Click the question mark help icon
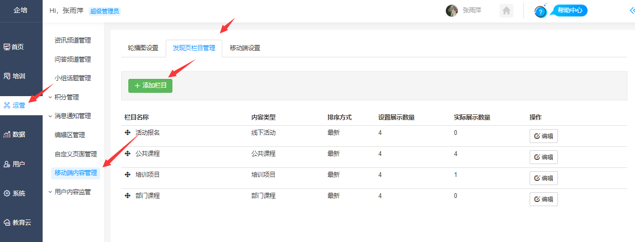 541,12
